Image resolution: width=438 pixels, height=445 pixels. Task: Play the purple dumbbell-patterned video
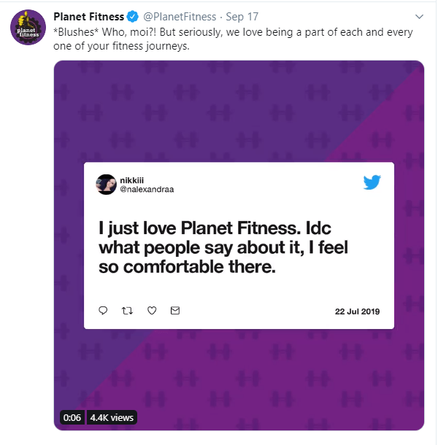pyautogui.click(x=239, y=245)
